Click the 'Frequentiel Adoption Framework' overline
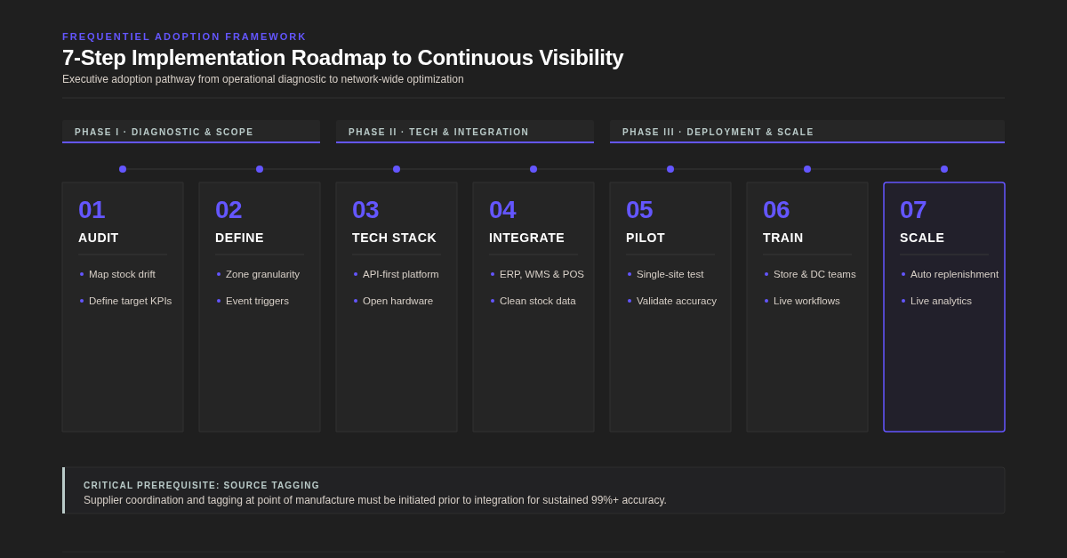 point(184,36)
